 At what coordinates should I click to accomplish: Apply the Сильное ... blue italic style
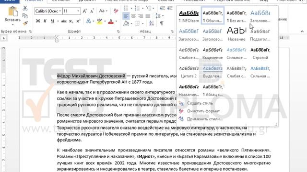(236, 53)
